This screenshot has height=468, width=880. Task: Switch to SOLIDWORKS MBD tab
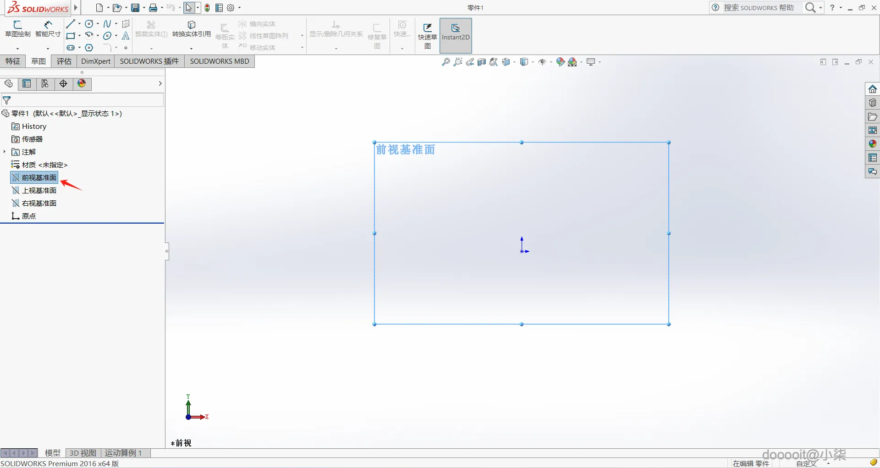coord(220,61)
